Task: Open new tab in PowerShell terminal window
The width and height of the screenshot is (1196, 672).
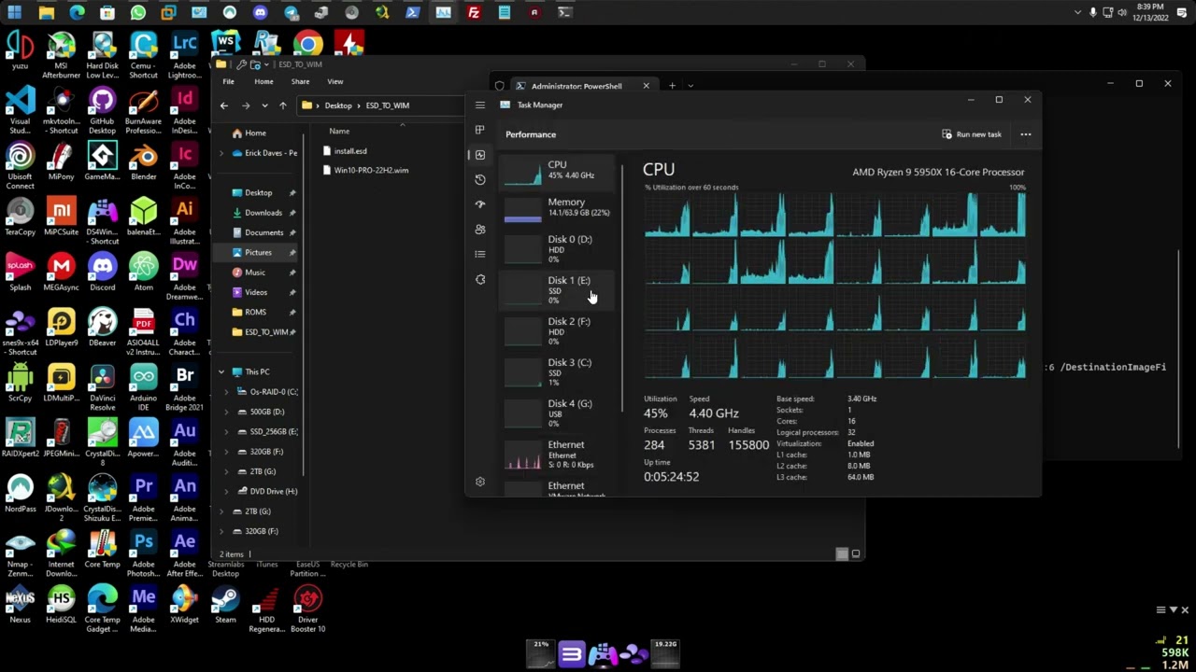Action: pyautogui.click(x=672, y=86)
